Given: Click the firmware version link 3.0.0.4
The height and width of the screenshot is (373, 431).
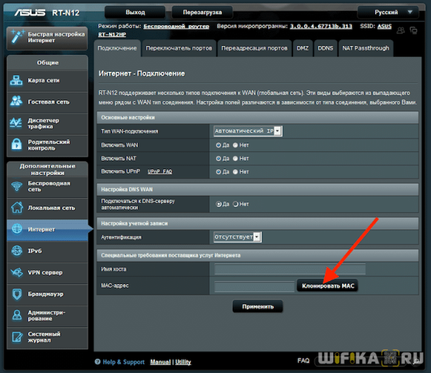Looking at the screenshot, I should tap(321, 27).
